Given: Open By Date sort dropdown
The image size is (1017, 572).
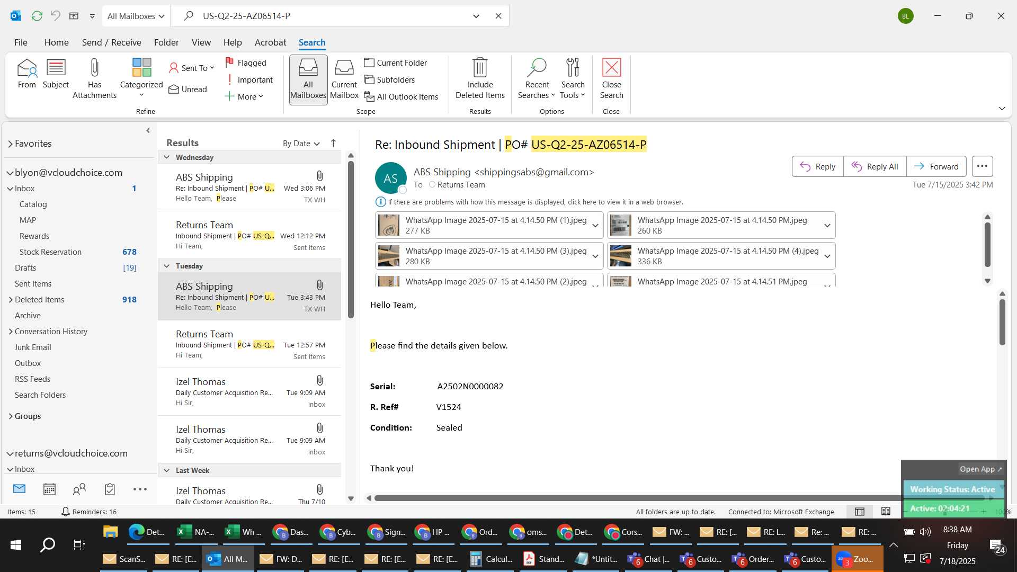Looking at the screenshot, I should [301, 143].
